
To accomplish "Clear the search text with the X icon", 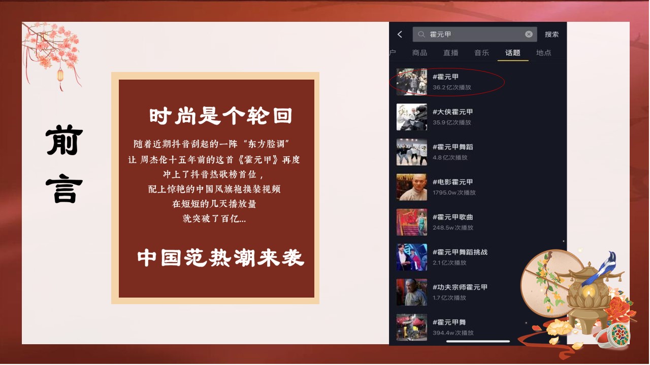I will [x=529, y=34].
